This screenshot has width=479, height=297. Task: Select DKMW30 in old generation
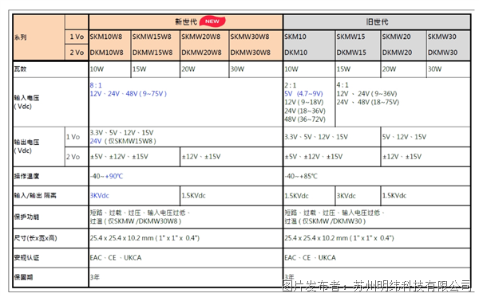click(442, 53)
